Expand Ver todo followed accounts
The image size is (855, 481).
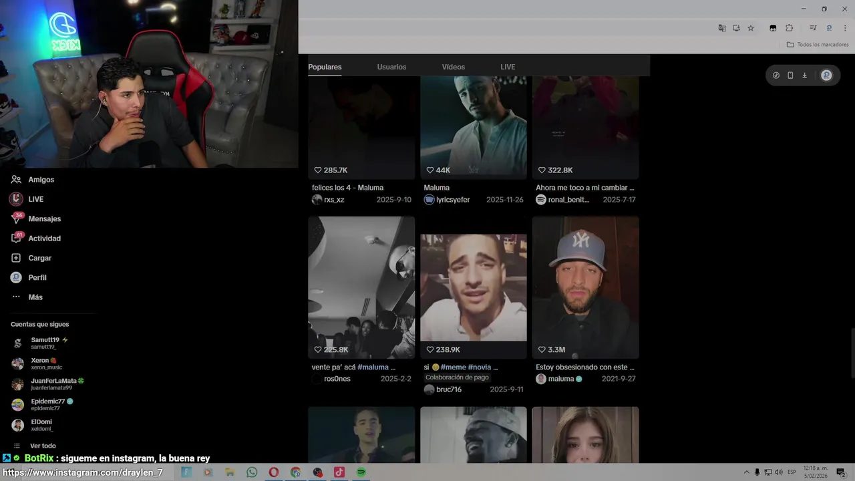[35, 446]
